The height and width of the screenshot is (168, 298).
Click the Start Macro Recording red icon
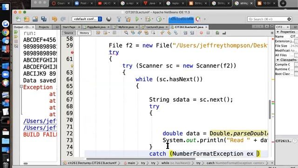[x=201, y=33]
